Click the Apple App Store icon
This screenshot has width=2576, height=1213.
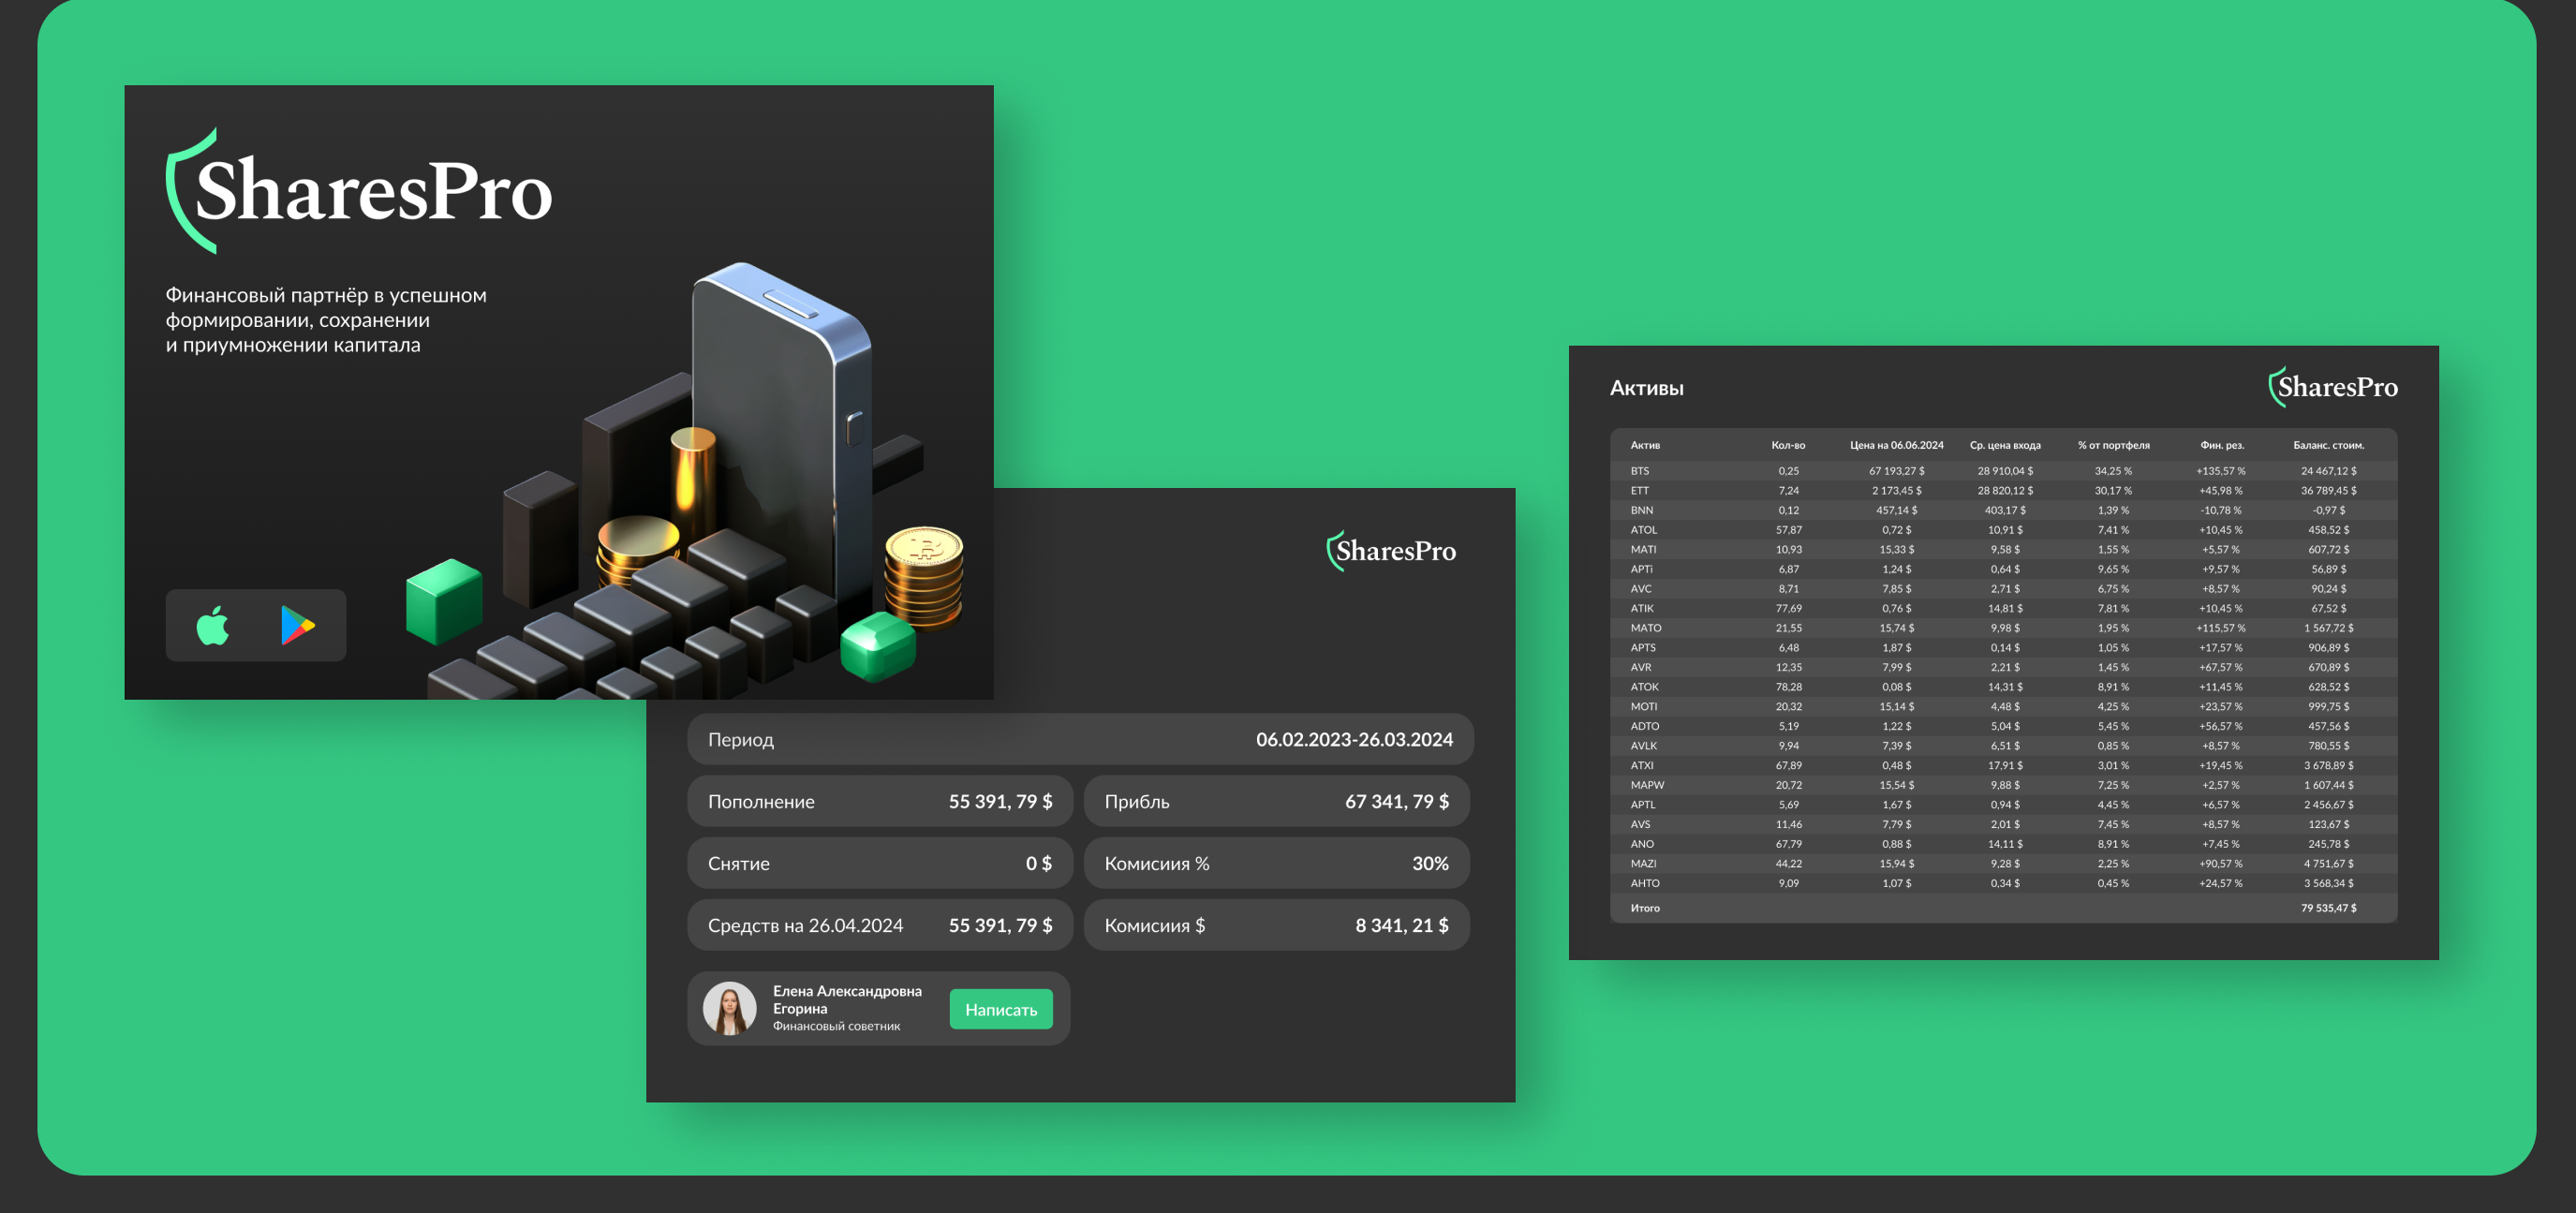coord(213,626)
